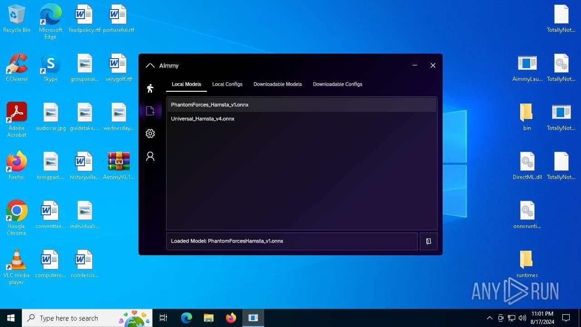
Task: Launch VLC media player desktop shortcut
Action: click(17, 267)
